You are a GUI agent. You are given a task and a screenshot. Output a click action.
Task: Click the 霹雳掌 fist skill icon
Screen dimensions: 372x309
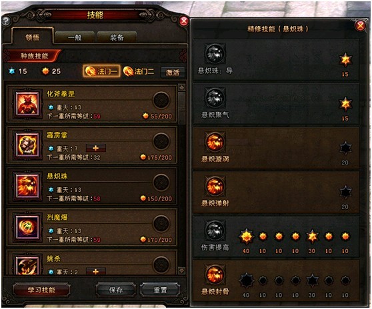(27, 145)
